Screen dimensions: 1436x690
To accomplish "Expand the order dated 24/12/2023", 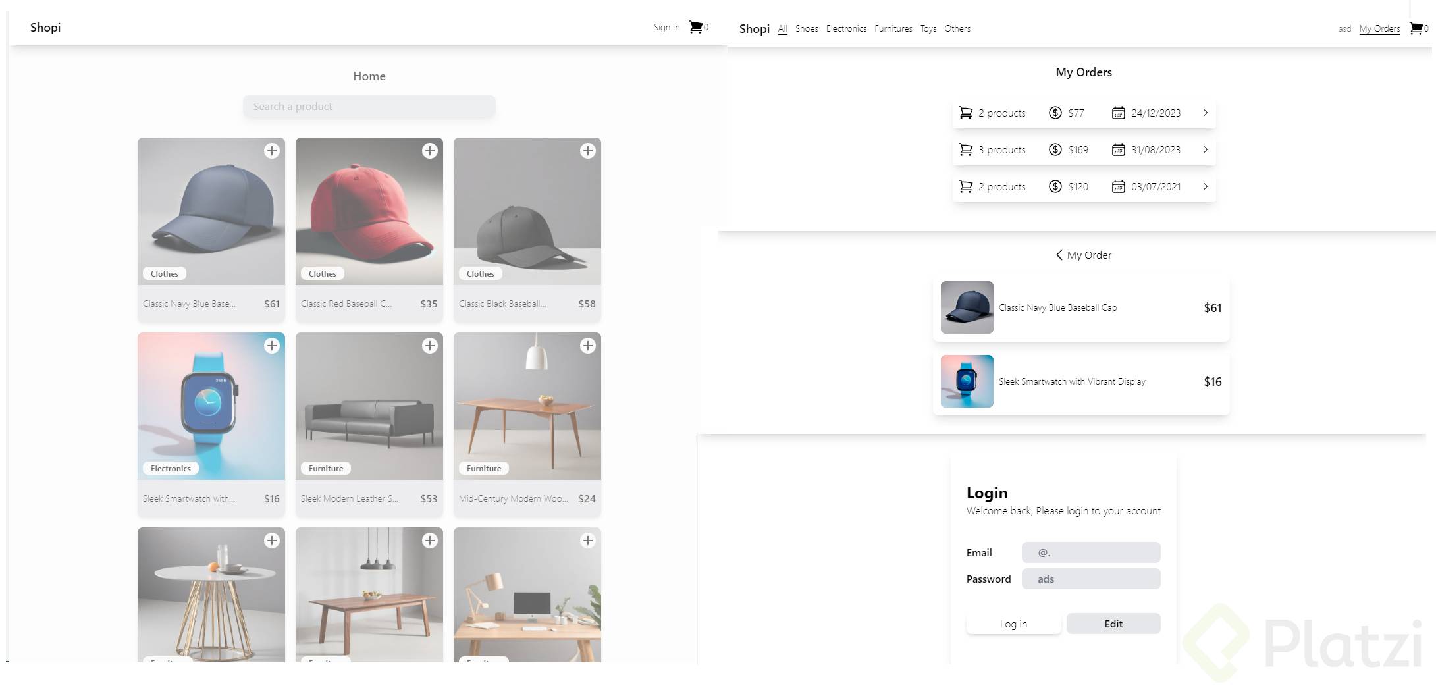I will [x=1205, y=113].
